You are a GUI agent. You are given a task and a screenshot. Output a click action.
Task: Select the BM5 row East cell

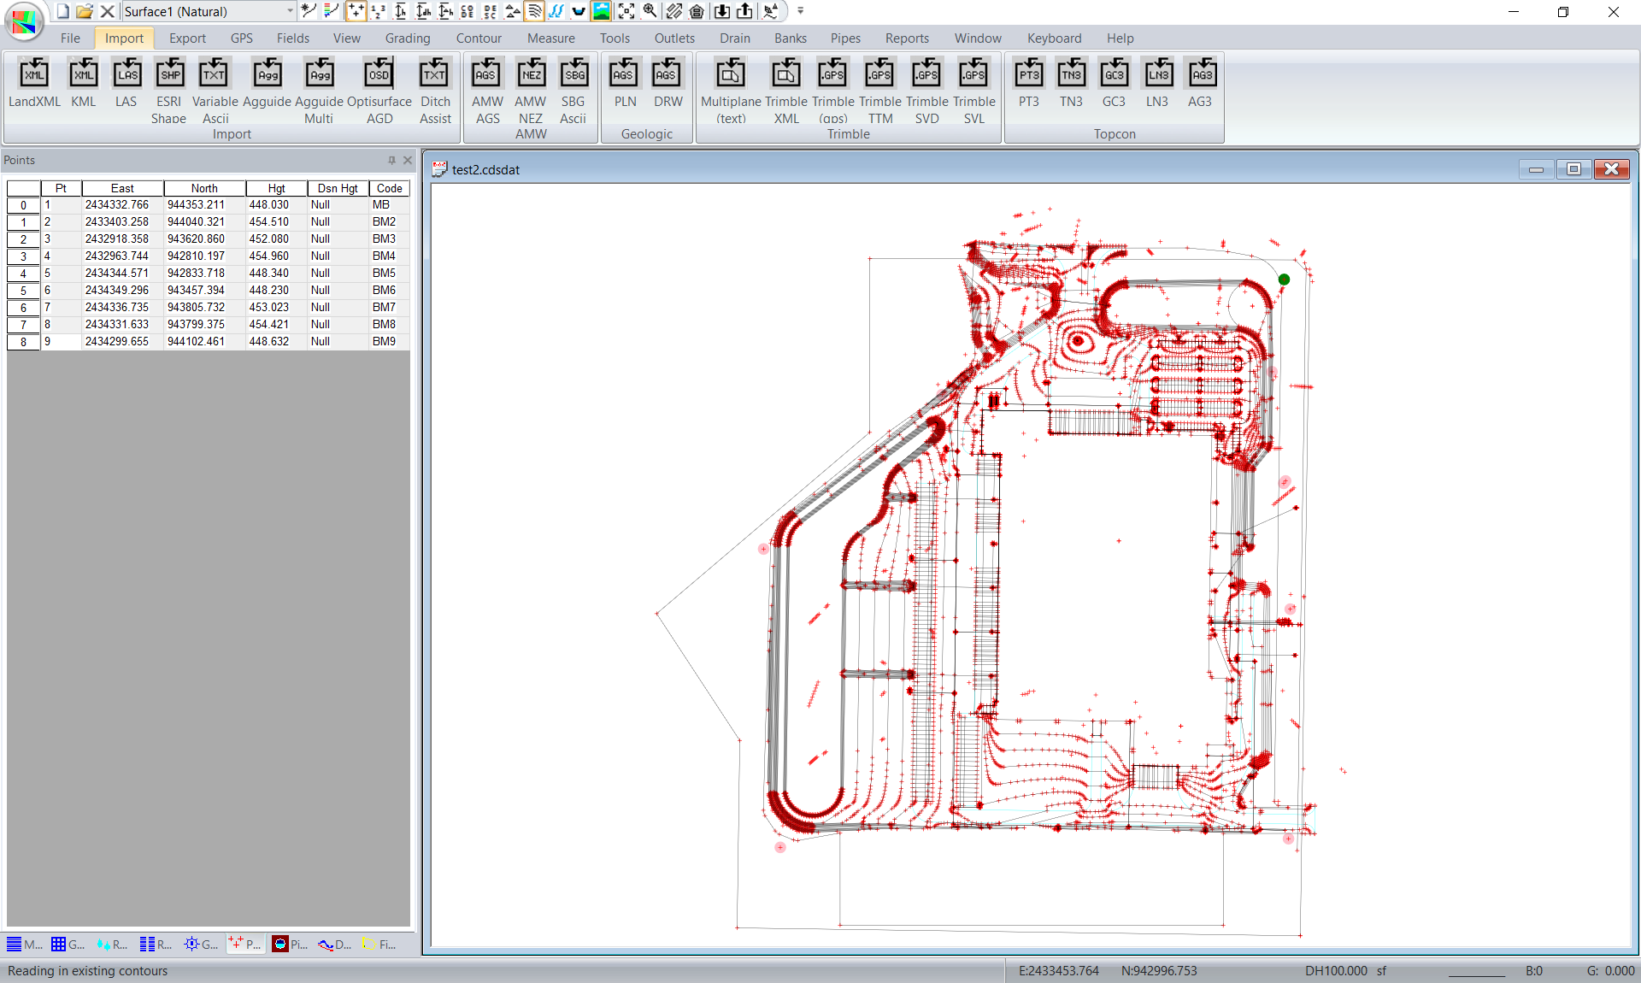[117, 274]
